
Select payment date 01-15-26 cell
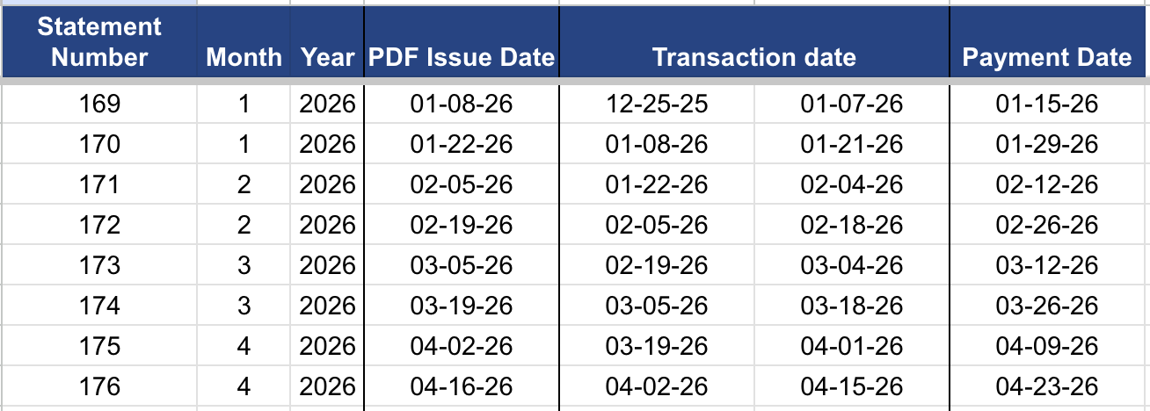(1047, 104)
